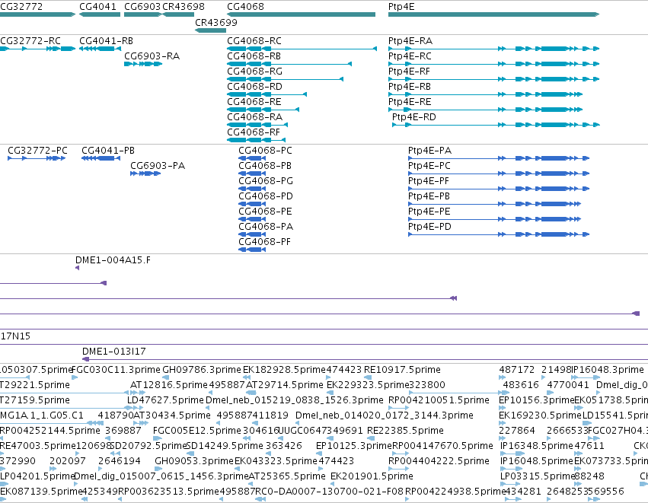The height and width of the screenshot is (503, 648).
Task: Select the CG4068-PE protein label
Action: 265,212
